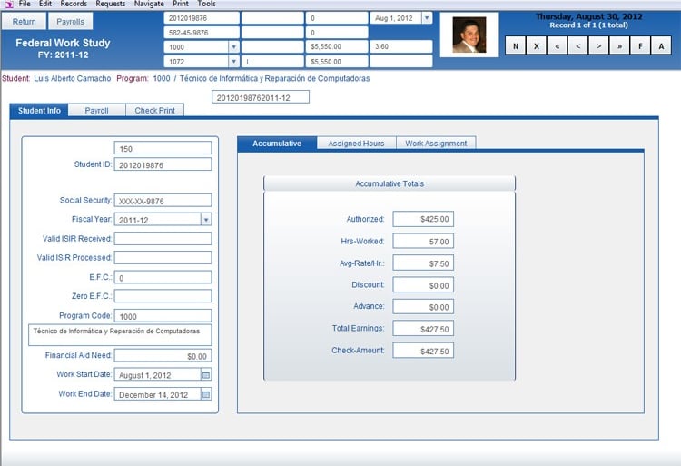Screen dimensions: 681x466
Task: Jump to first record with « button
Action: pos(558,45)
